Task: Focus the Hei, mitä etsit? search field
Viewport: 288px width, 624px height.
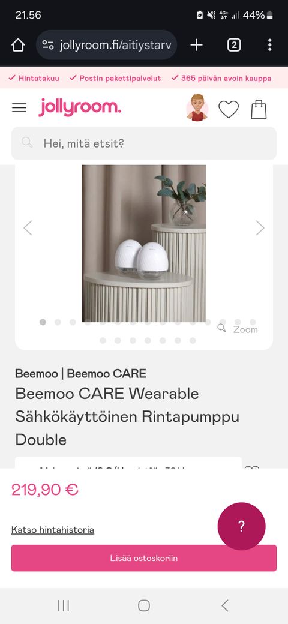Action: (144, 143)
